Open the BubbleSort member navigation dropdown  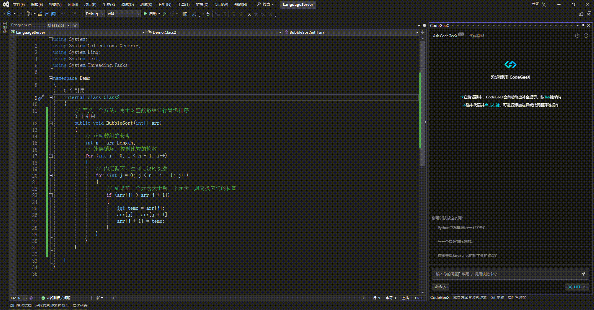click(351, 32)
